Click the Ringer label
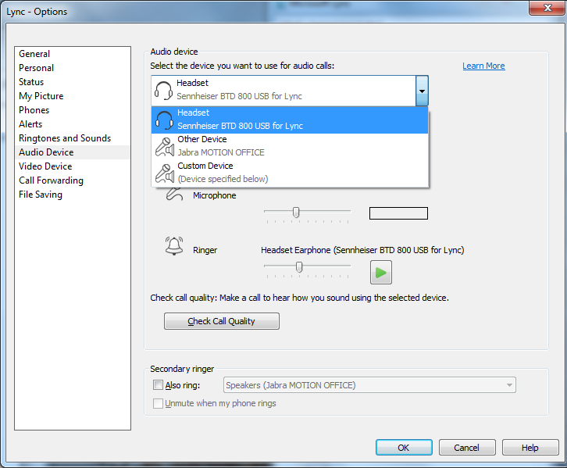Viewport: 567px width, 468px height. (205, 250)
